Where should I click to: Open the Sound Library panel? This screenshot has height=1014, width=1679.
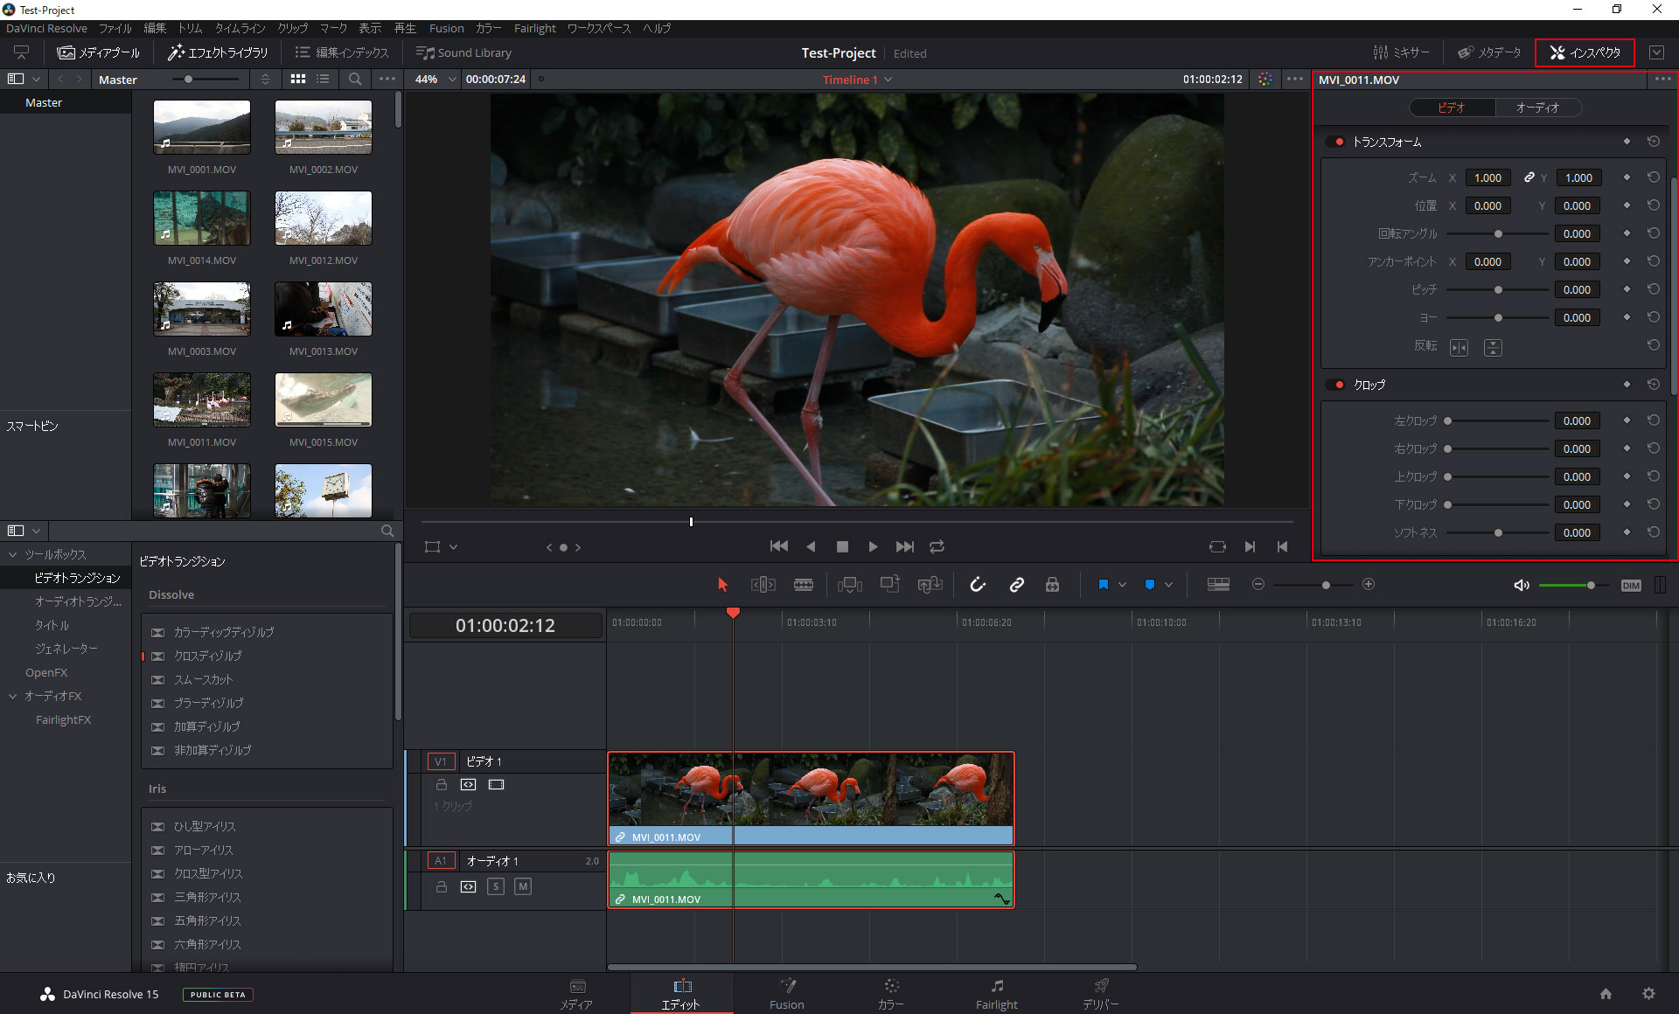coord(463,52)
